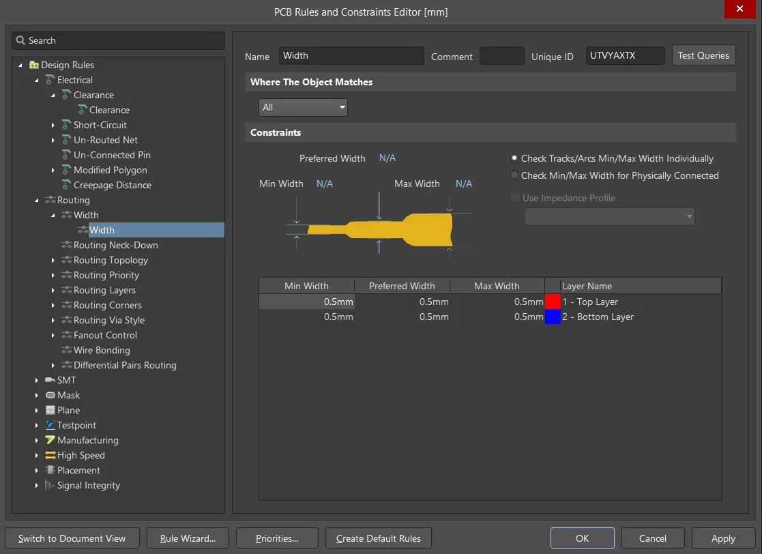
Task: Click the Routing Priority icon
Action: 67,275
